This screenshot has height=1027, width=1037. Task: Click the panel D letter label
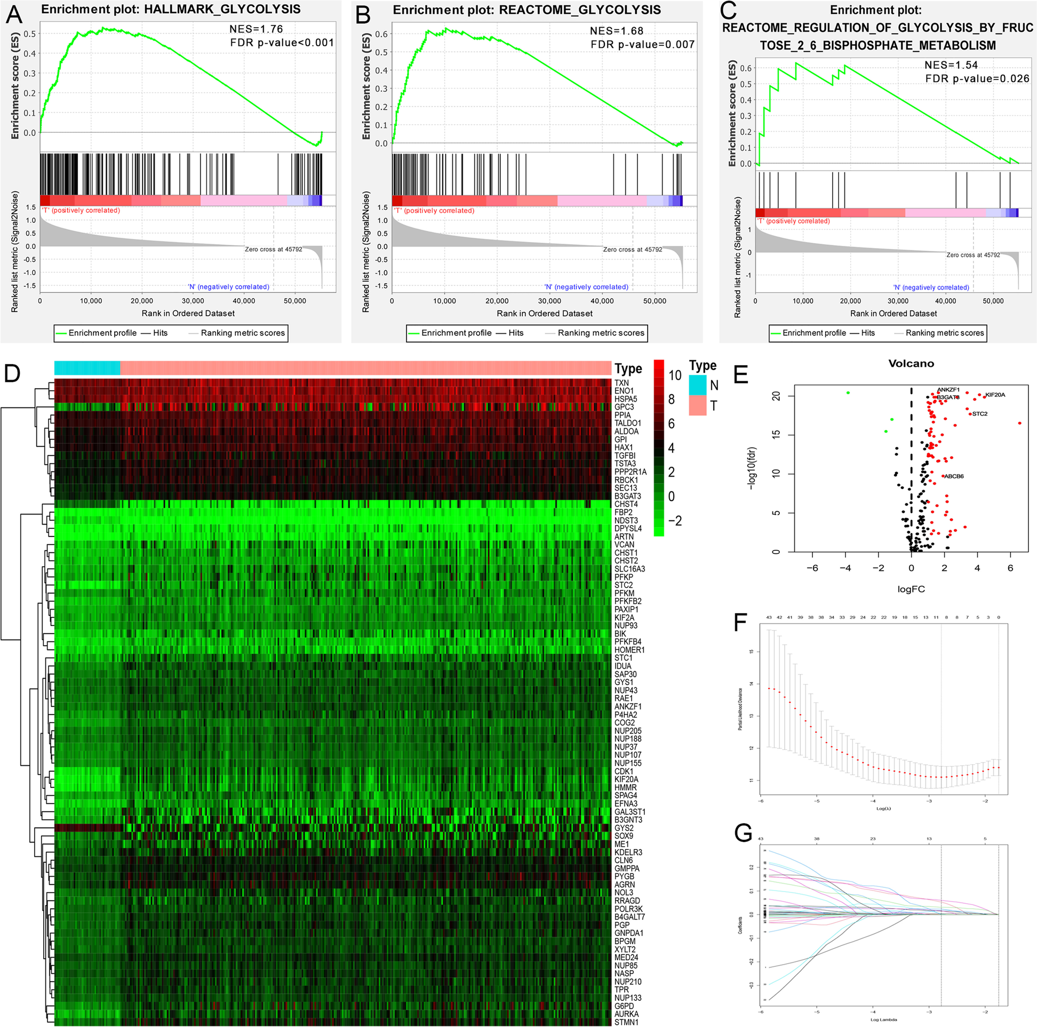pos(12,373)
